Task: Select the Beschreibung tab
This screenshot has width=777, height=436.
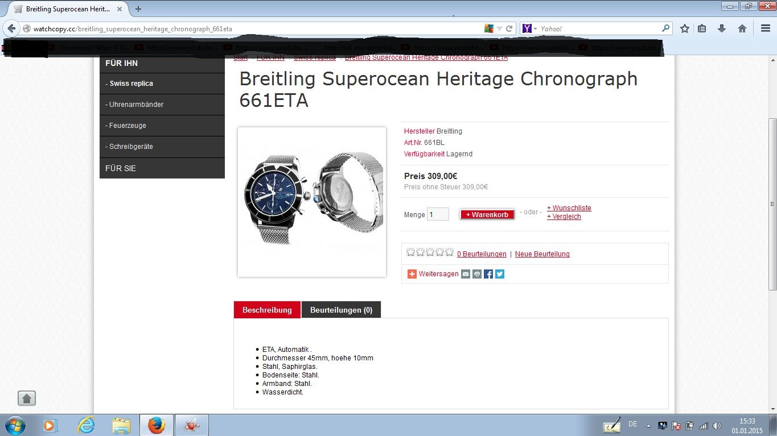Action: (267, 310)
